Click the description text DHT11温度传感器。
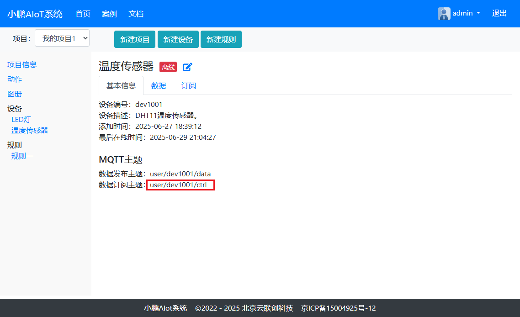520x317 pixels. 167,116
